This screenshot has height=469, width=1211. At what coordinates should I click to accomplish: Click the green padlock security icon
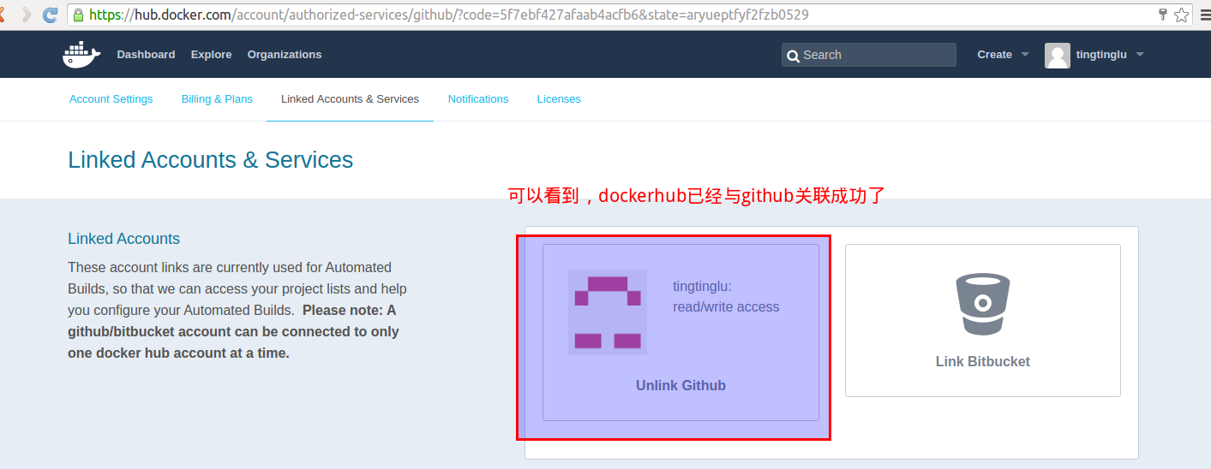(79, 15)
